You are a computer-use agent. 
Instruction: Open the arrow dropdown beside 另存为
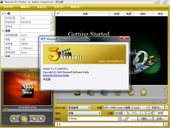pos(167,108)
